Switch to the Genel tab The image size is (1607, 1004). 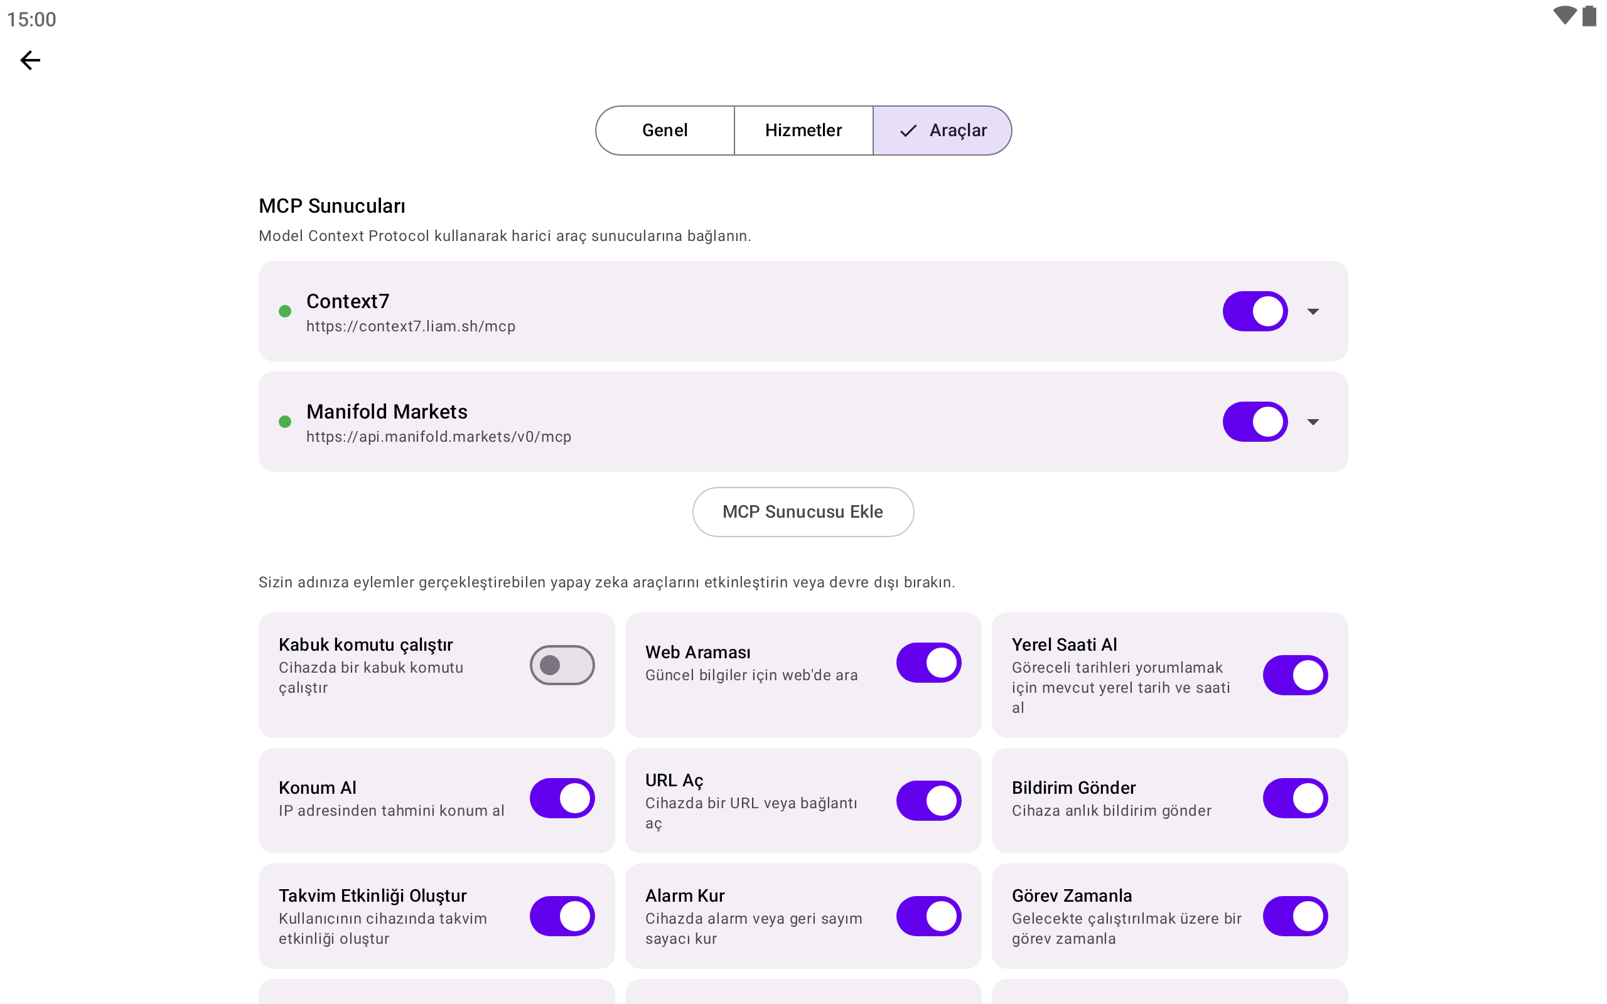tap(665, 131)
